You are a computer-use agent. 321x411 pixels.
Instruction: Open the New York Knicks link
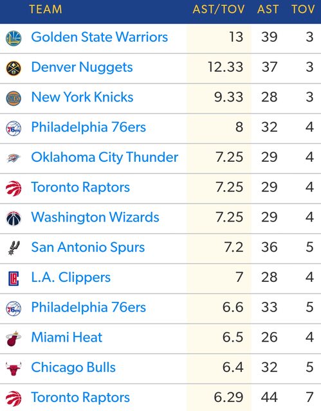point(82,97)
